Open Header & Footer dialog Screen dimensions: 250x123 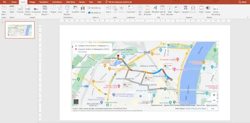147,11
